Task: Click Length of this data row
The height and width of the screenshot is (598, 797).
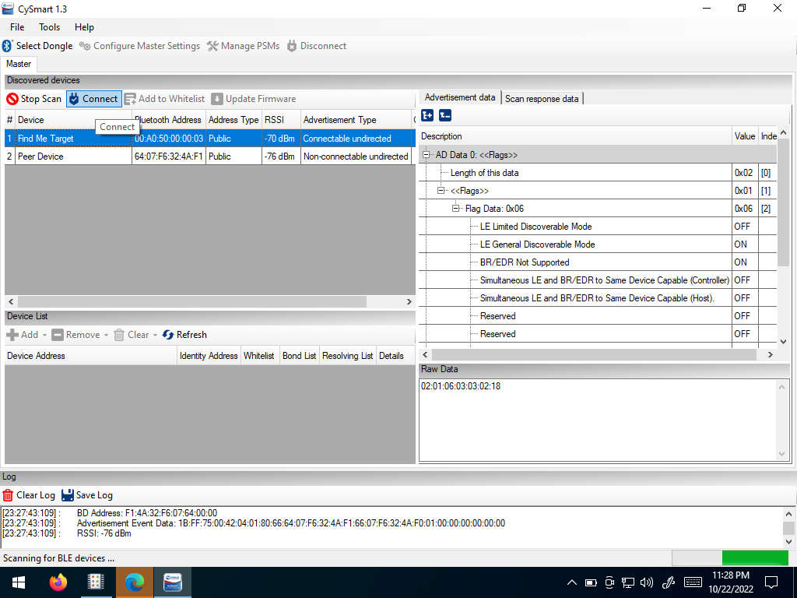Action: point(598,172)
